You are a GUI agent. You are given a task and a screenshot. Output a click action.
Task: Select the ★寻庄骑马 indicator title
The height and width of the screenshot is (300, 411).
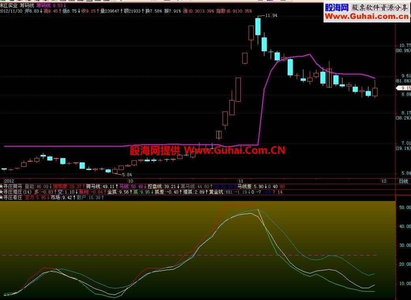[11, 186]
